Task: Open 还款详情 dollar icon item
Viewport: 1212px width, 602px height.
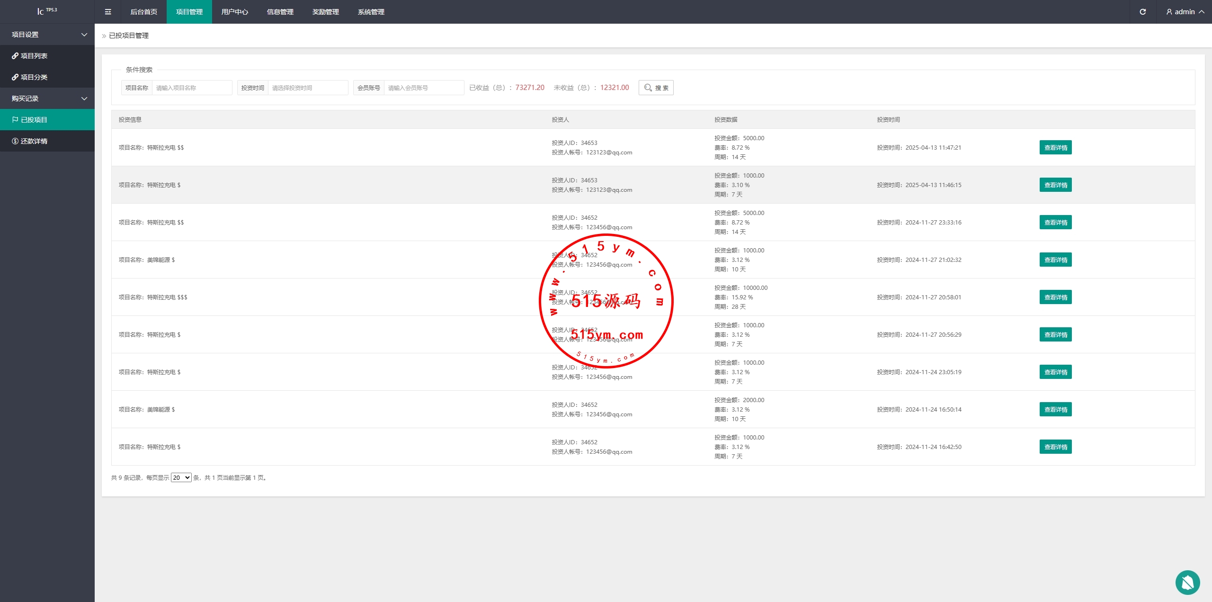Action: tap(15, 141)
